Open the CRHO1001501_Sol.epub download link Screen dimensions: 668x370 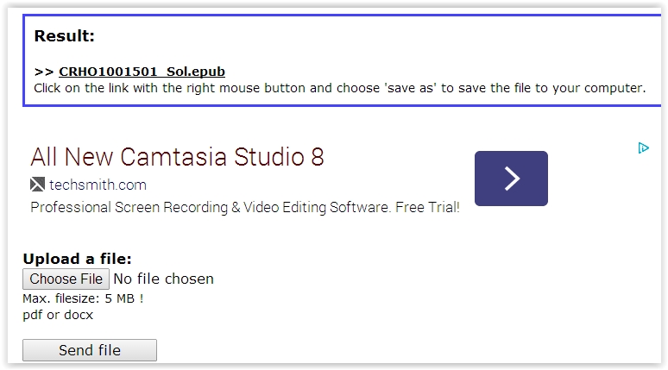(142, 72)
